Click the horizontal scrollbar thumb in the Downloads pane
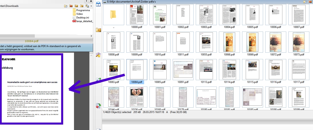 (x=17, y=36)
